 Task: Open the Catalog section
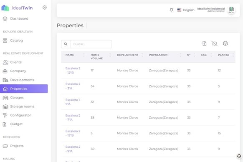click(x=16, y=40)
